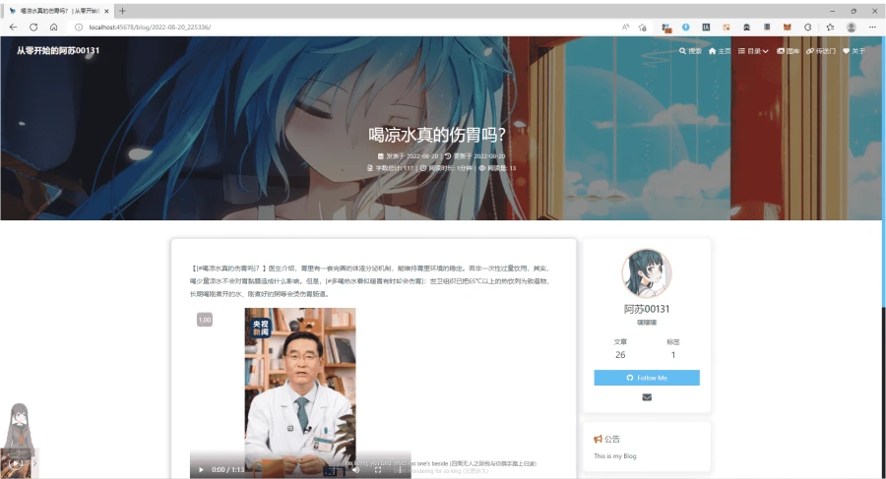Open the 关于 about menu item
886x479 pixels.
(854, 51)
